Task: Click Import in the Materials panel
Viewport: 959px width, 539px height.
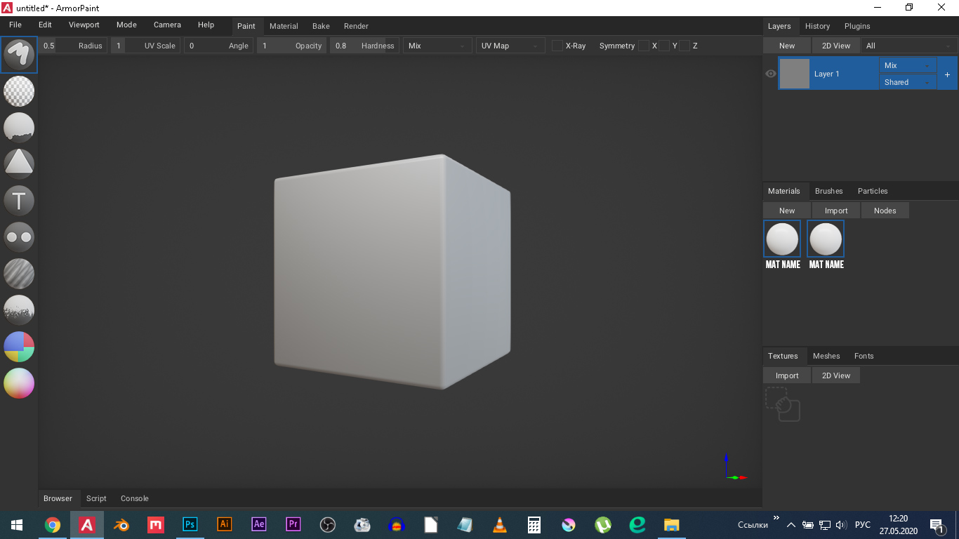Action: [836, 211]
